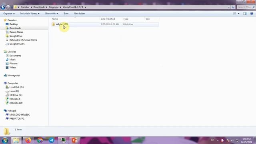This screenshot has height=144, width=256.
Task: Expand the Libraries group
Action: tap(12, 52)
